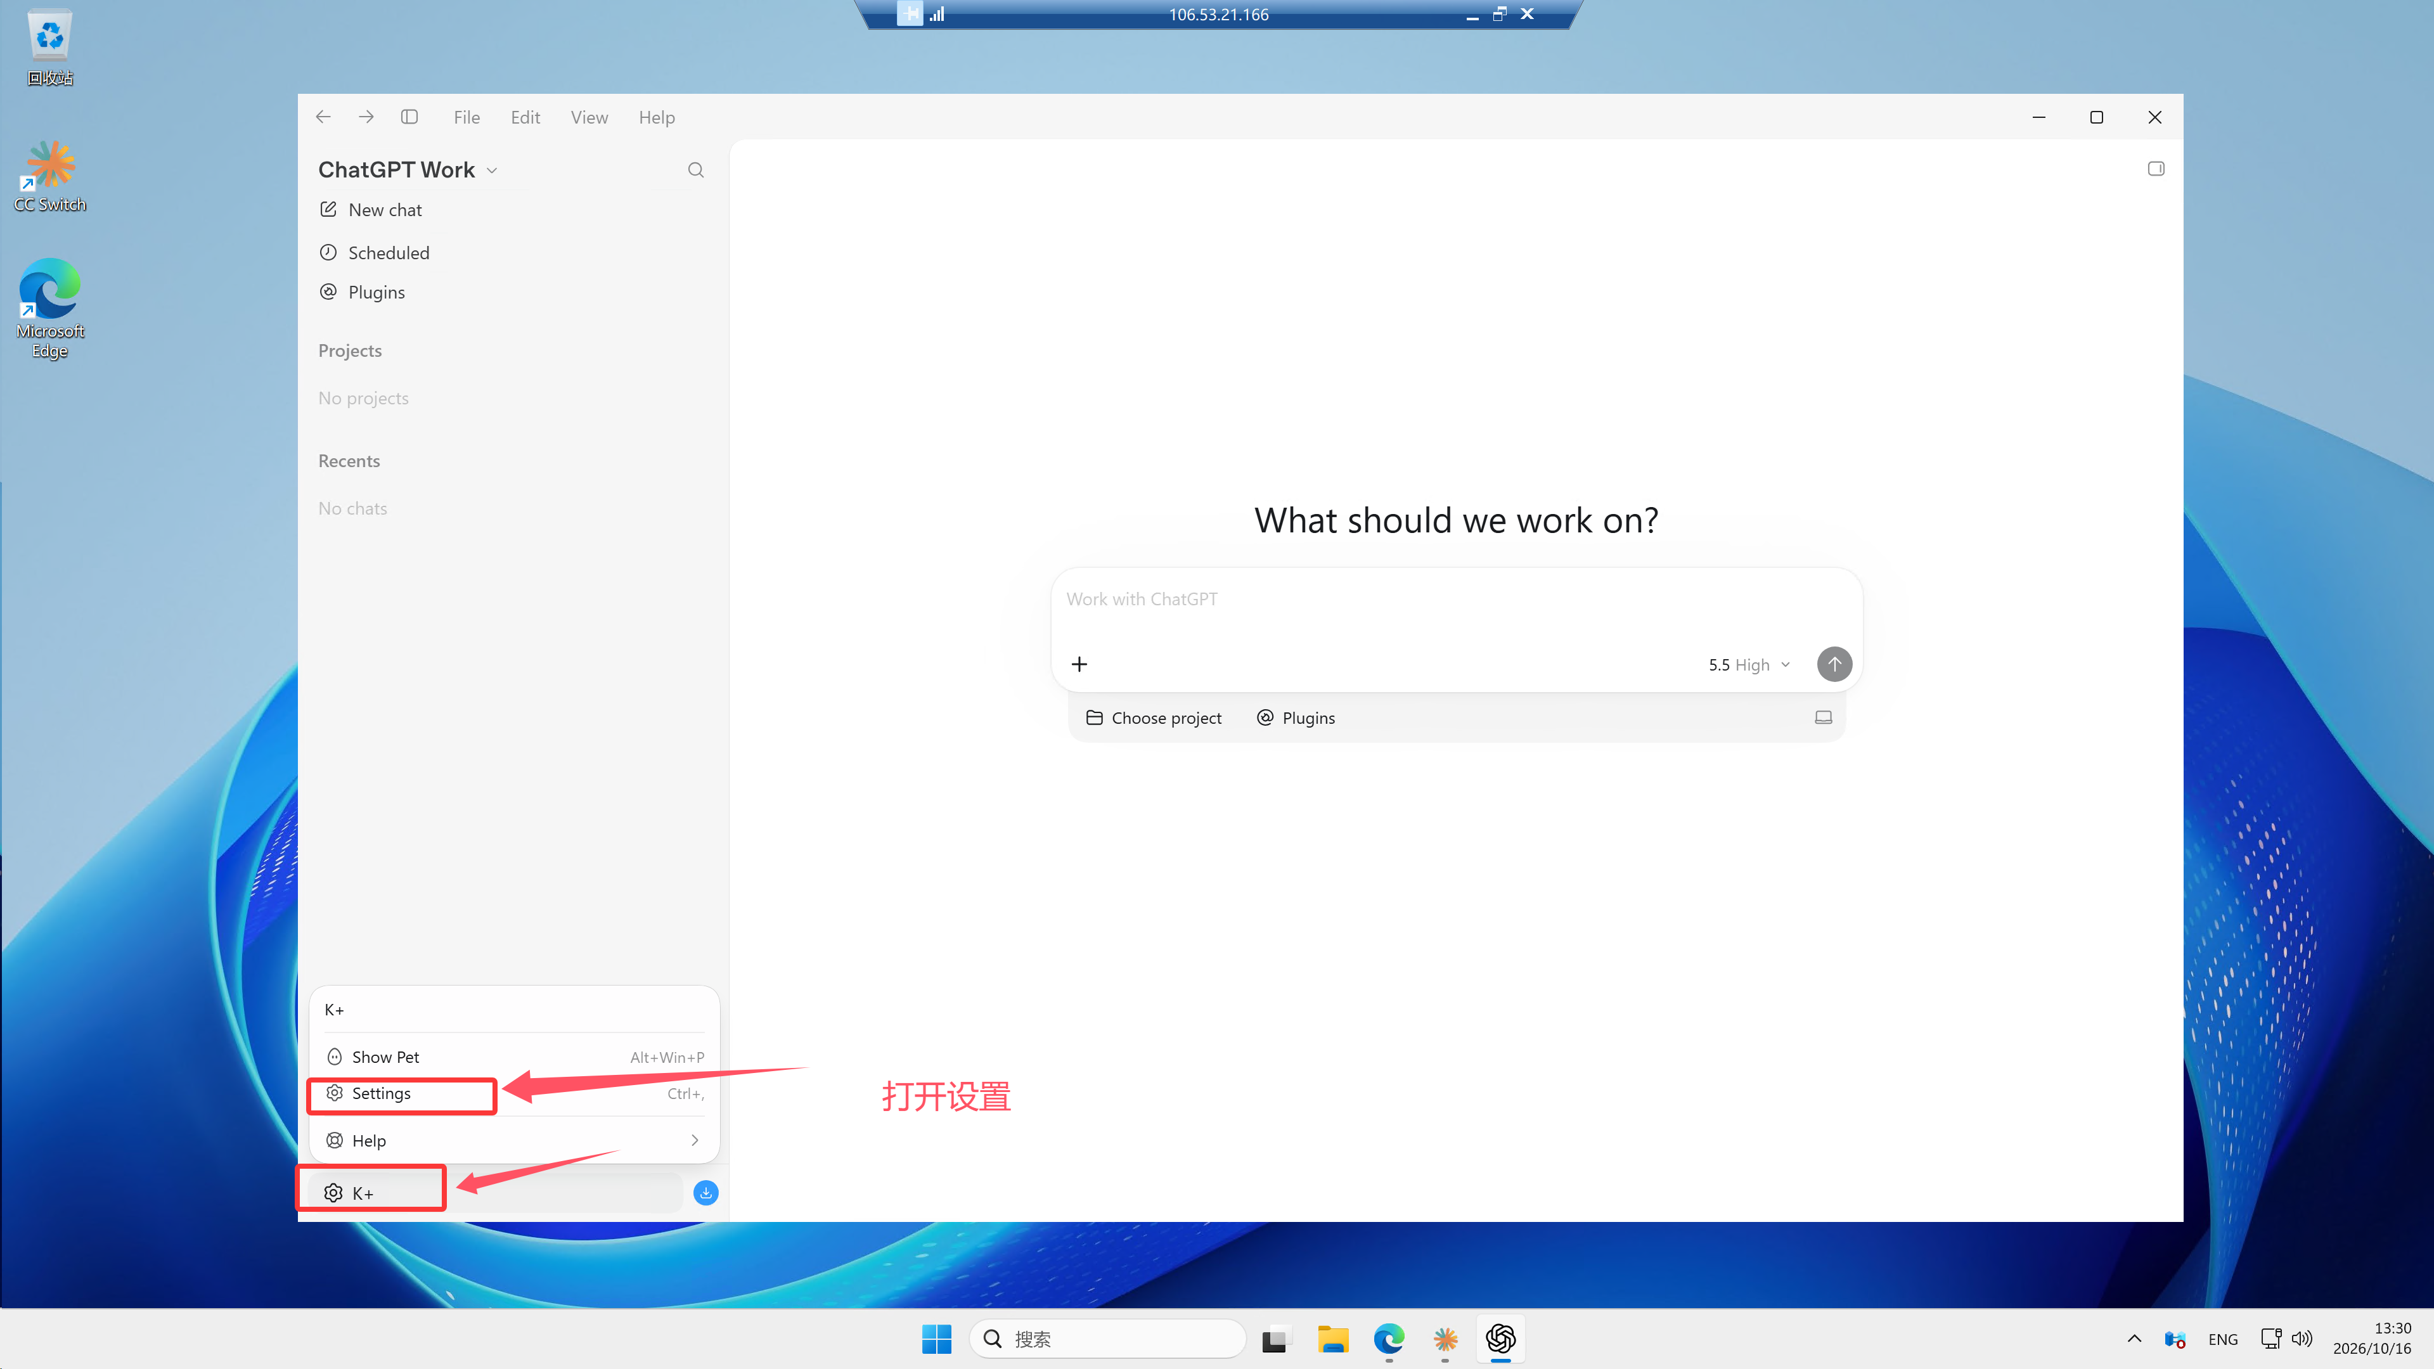
Task: Expand the Help submenu in popup
Action: coord(514,1140)
